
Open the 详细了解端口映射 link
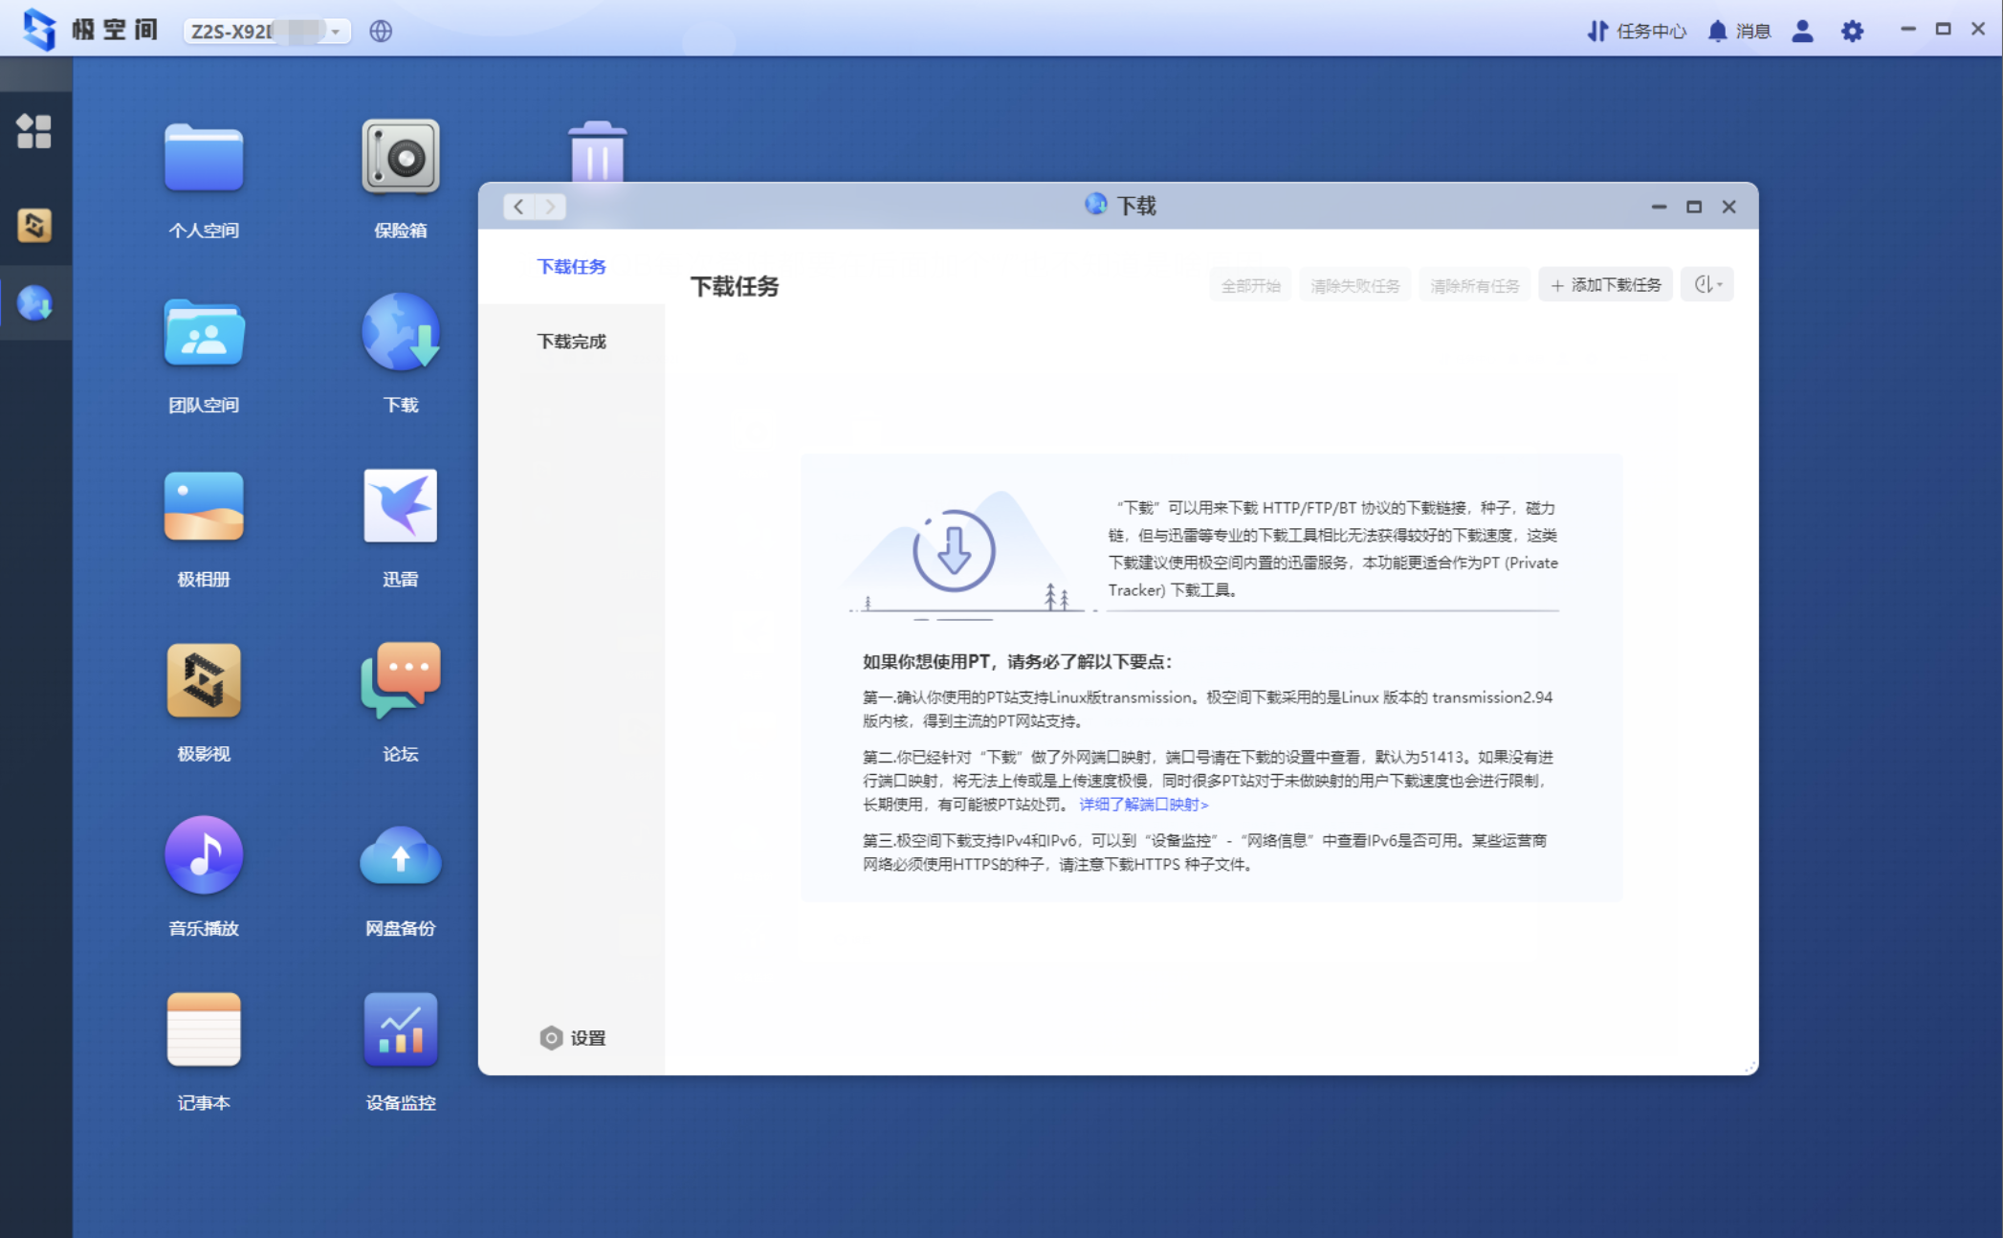[x=1143, y=805]
